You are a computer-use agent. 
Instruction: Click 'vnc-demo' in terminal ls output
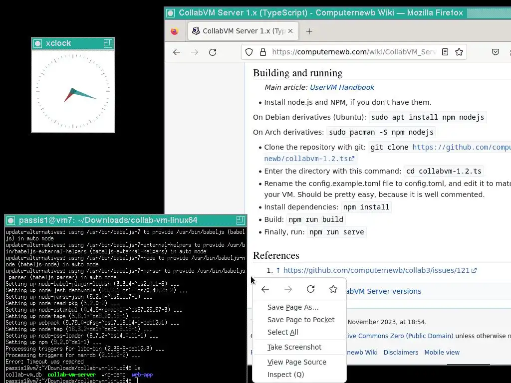[113, 375]
